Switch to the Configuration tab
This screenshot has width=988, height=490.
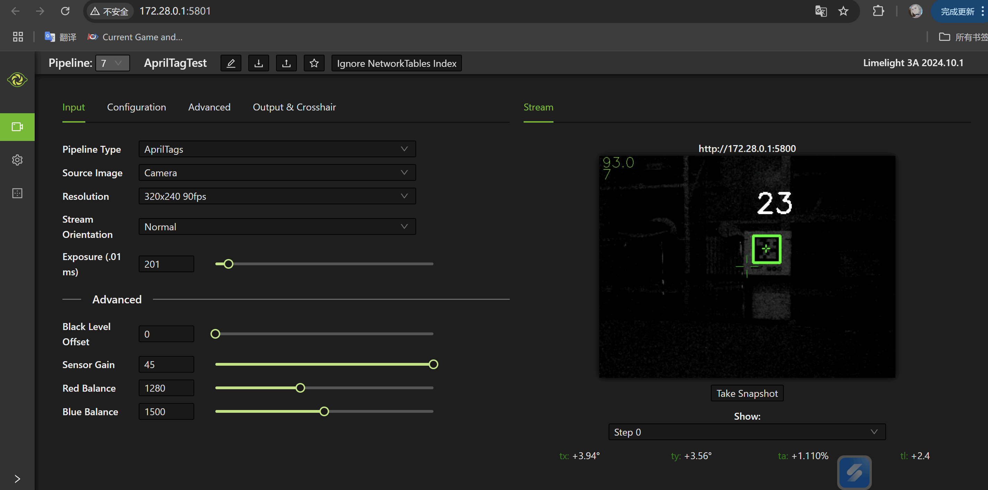[x=136, y=107]
